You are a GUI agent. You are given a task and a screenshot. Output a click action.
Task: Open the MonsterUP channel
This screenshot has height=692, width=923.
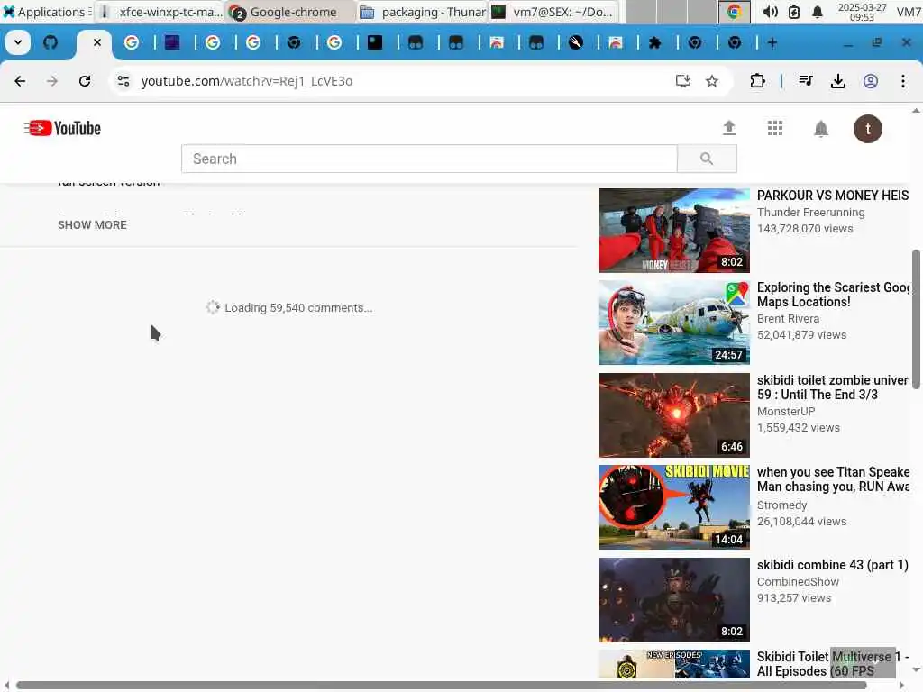click(786, 411)
